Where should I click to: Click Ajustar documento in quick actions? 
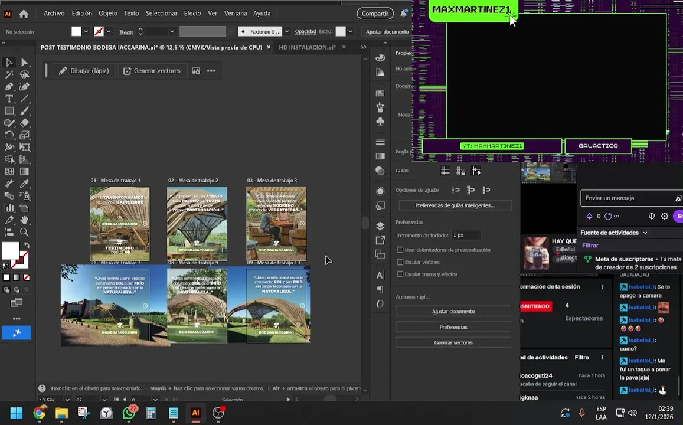point(453,312)
